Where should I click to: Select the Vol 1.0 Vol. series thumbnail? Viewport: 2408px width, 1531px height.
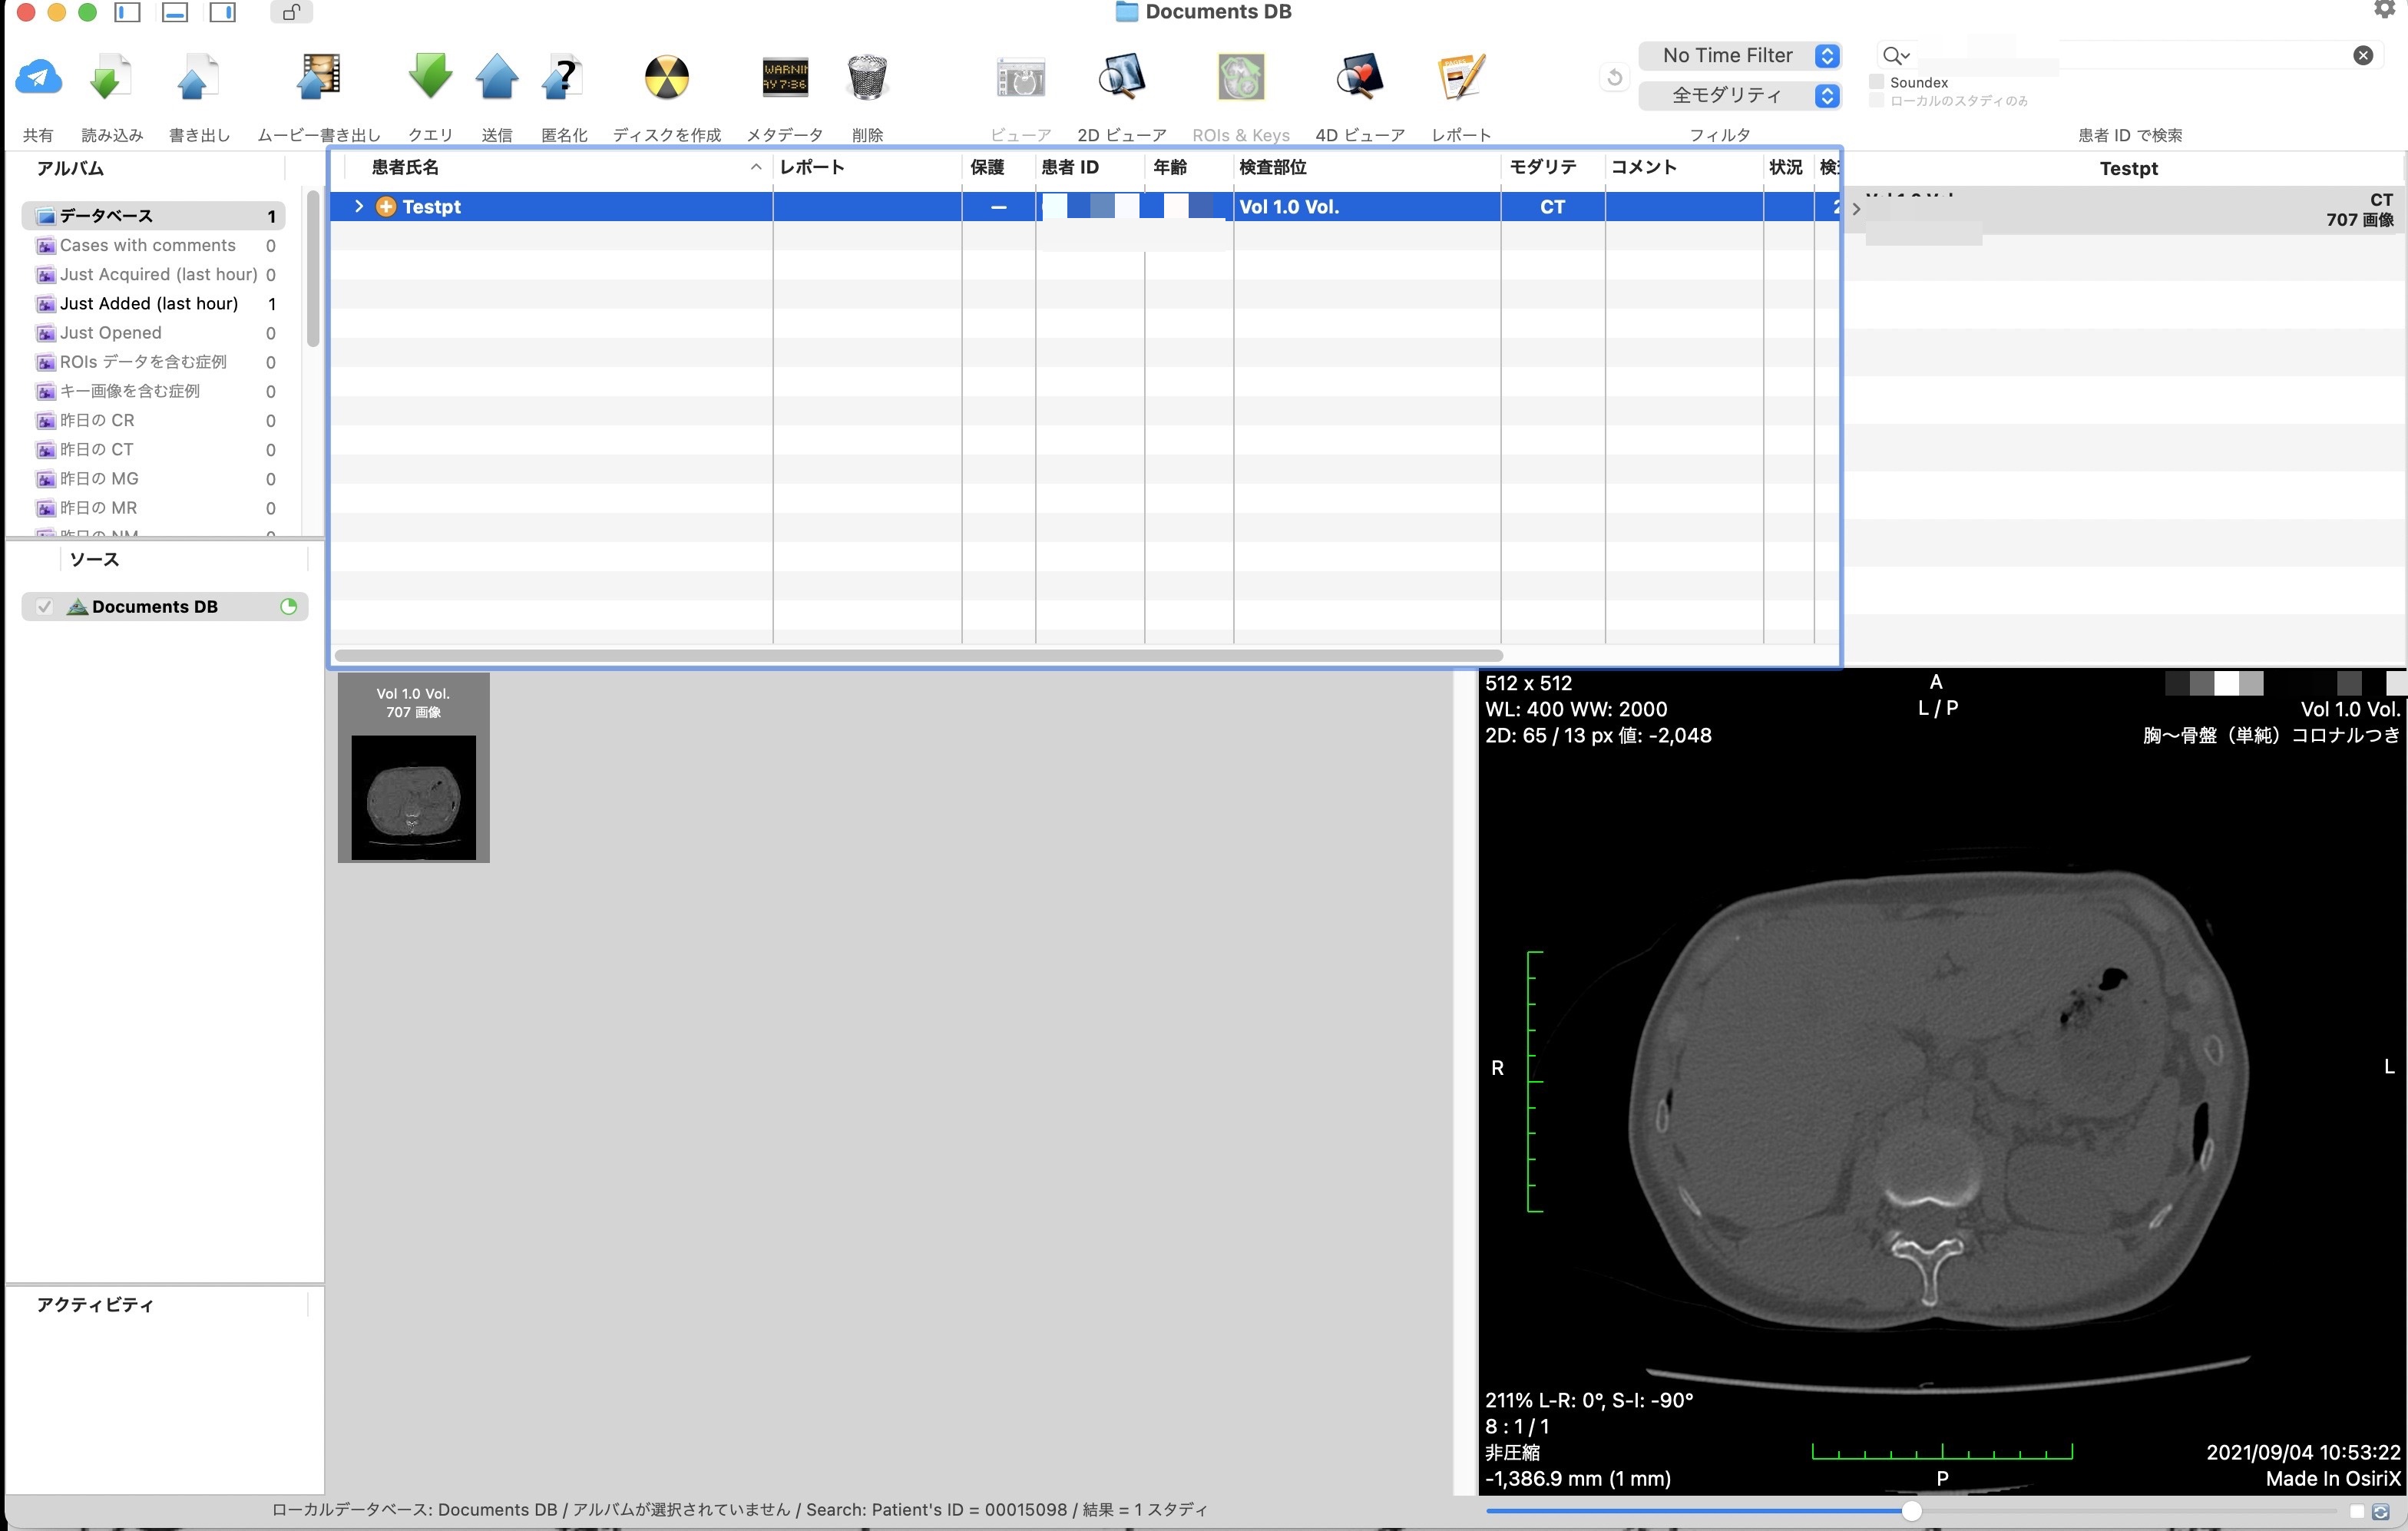pos(413,767)
